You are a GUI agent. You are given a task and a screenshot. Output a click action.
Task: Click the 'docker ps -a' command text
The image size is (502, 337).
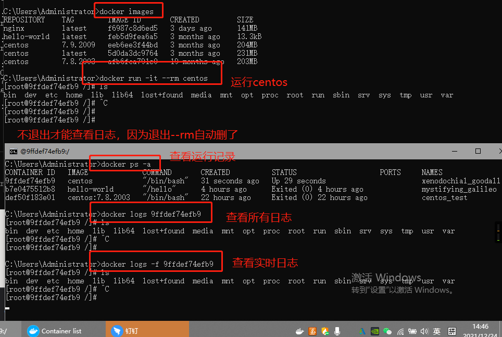126,165
